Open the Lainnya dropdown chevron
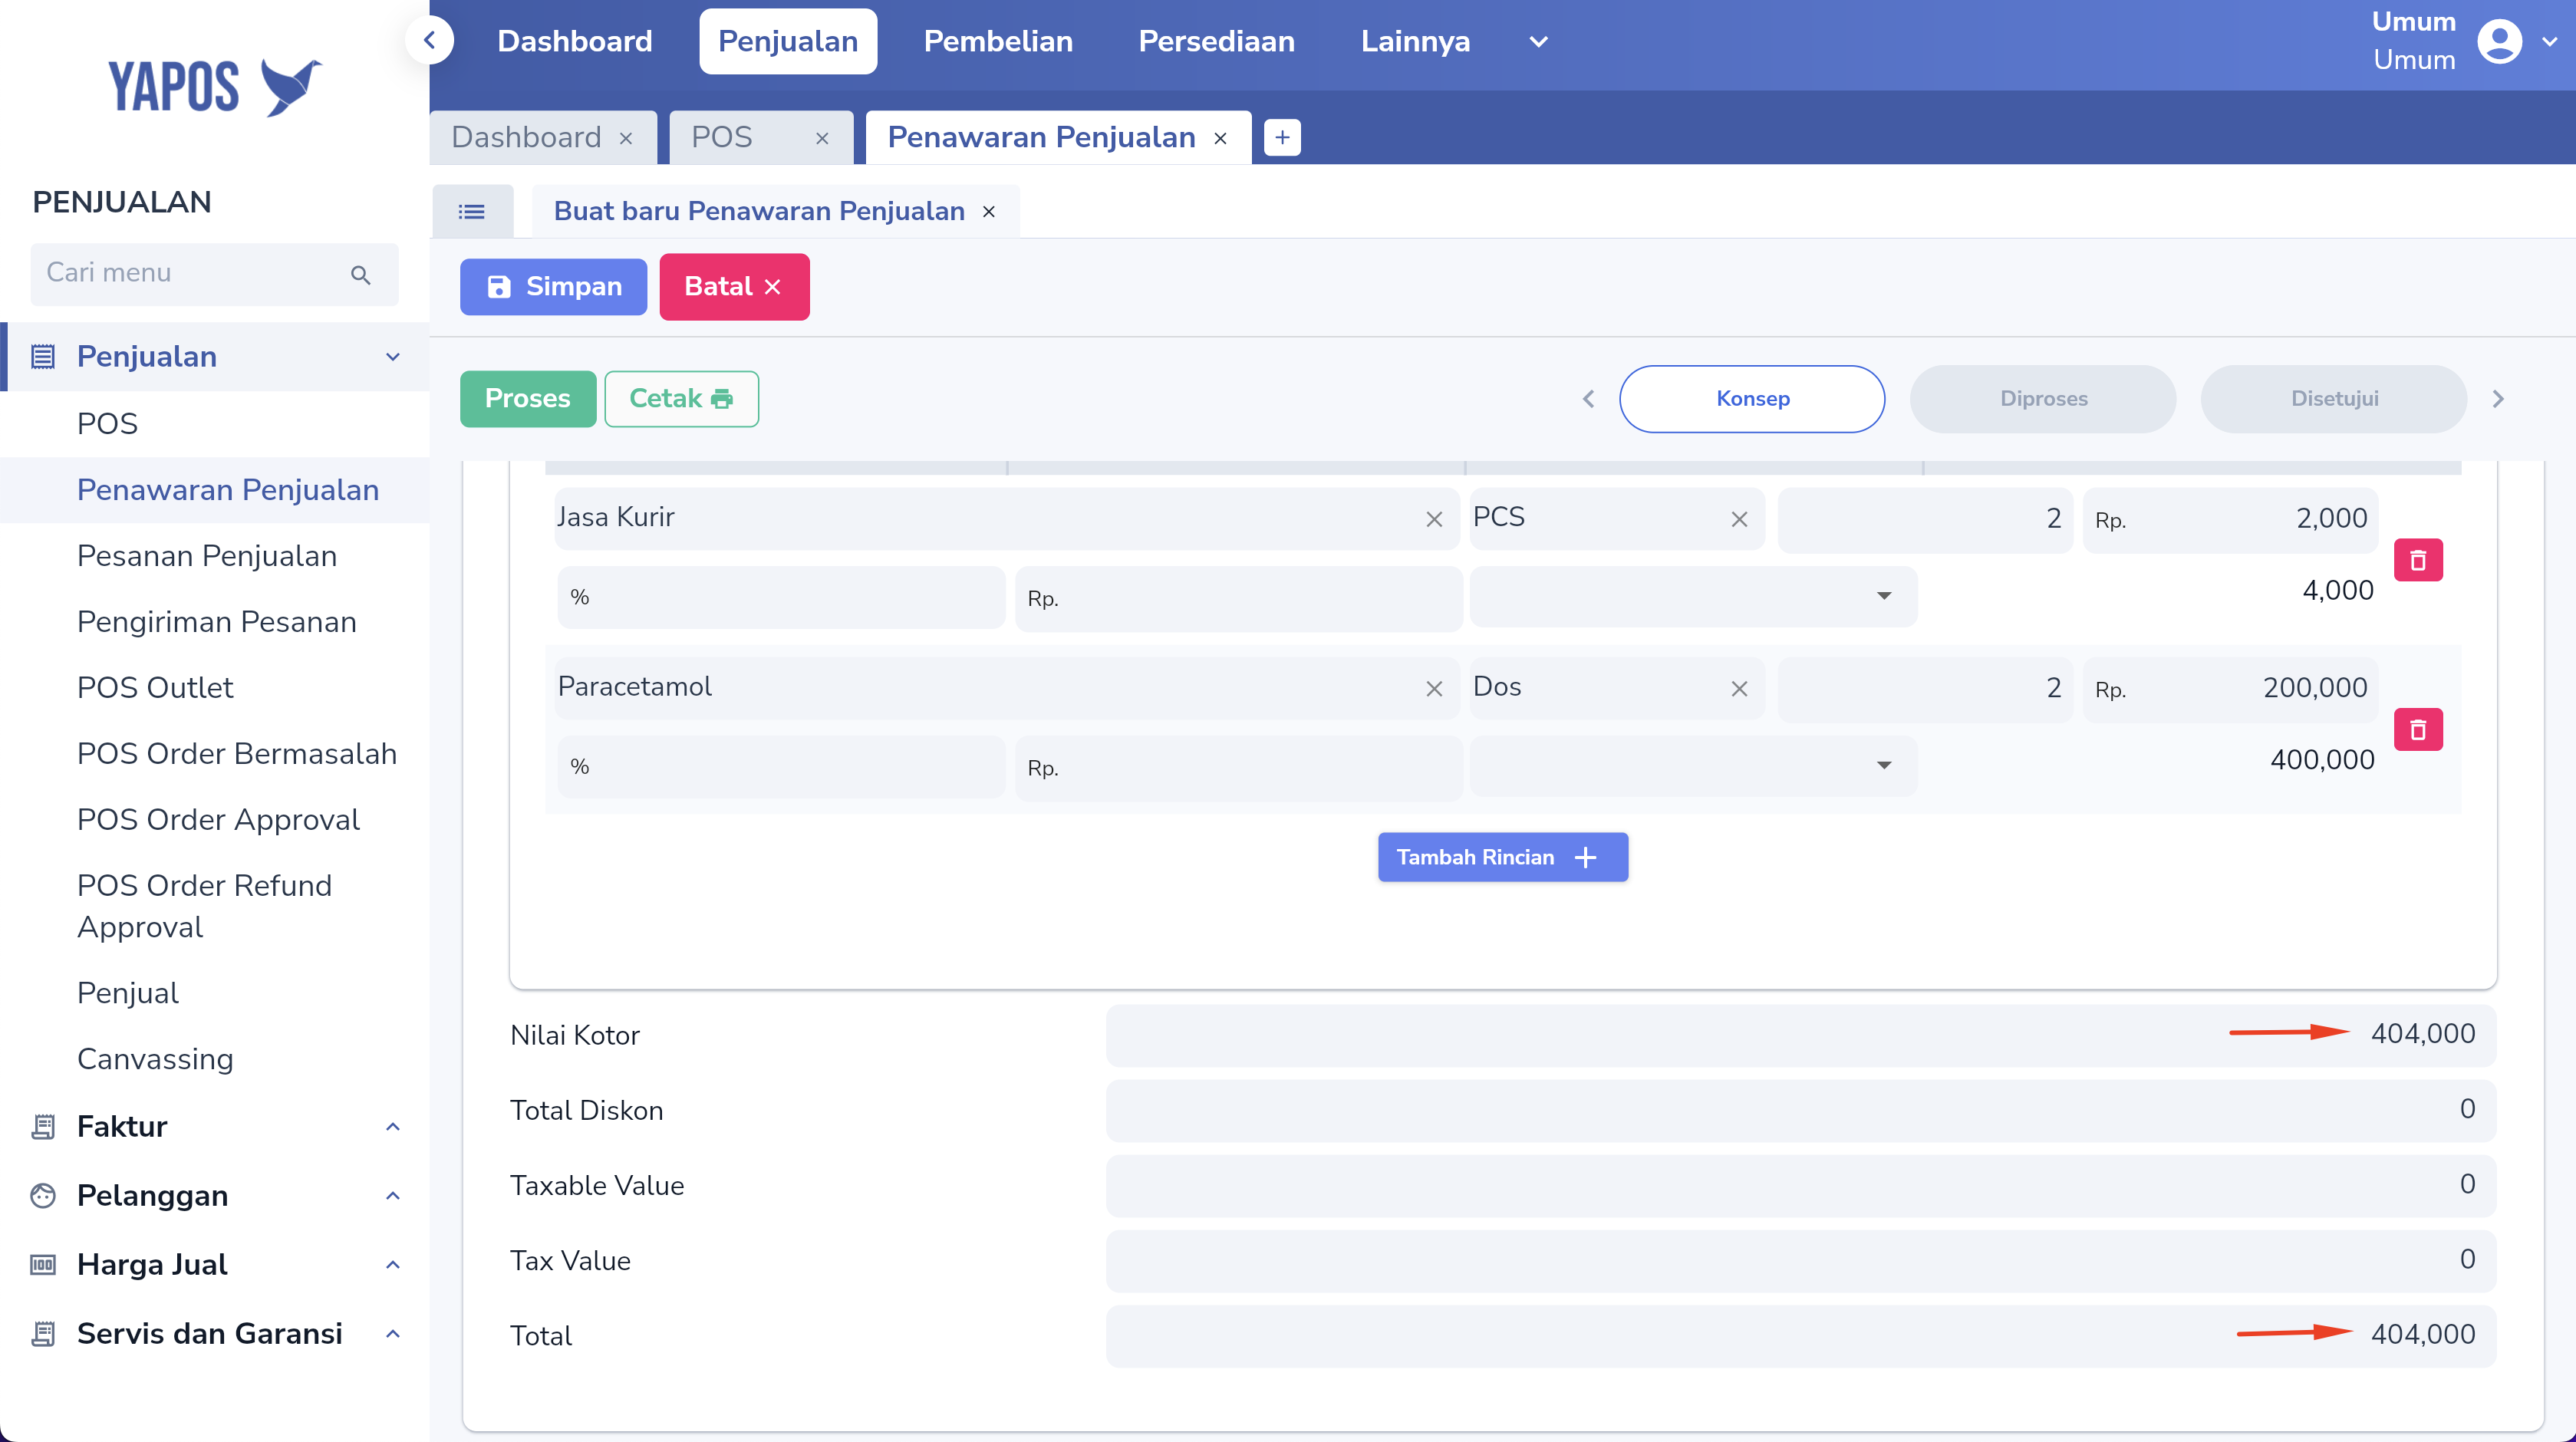This screenshot has height=1442, width=2576. (x=1539, y=42)
